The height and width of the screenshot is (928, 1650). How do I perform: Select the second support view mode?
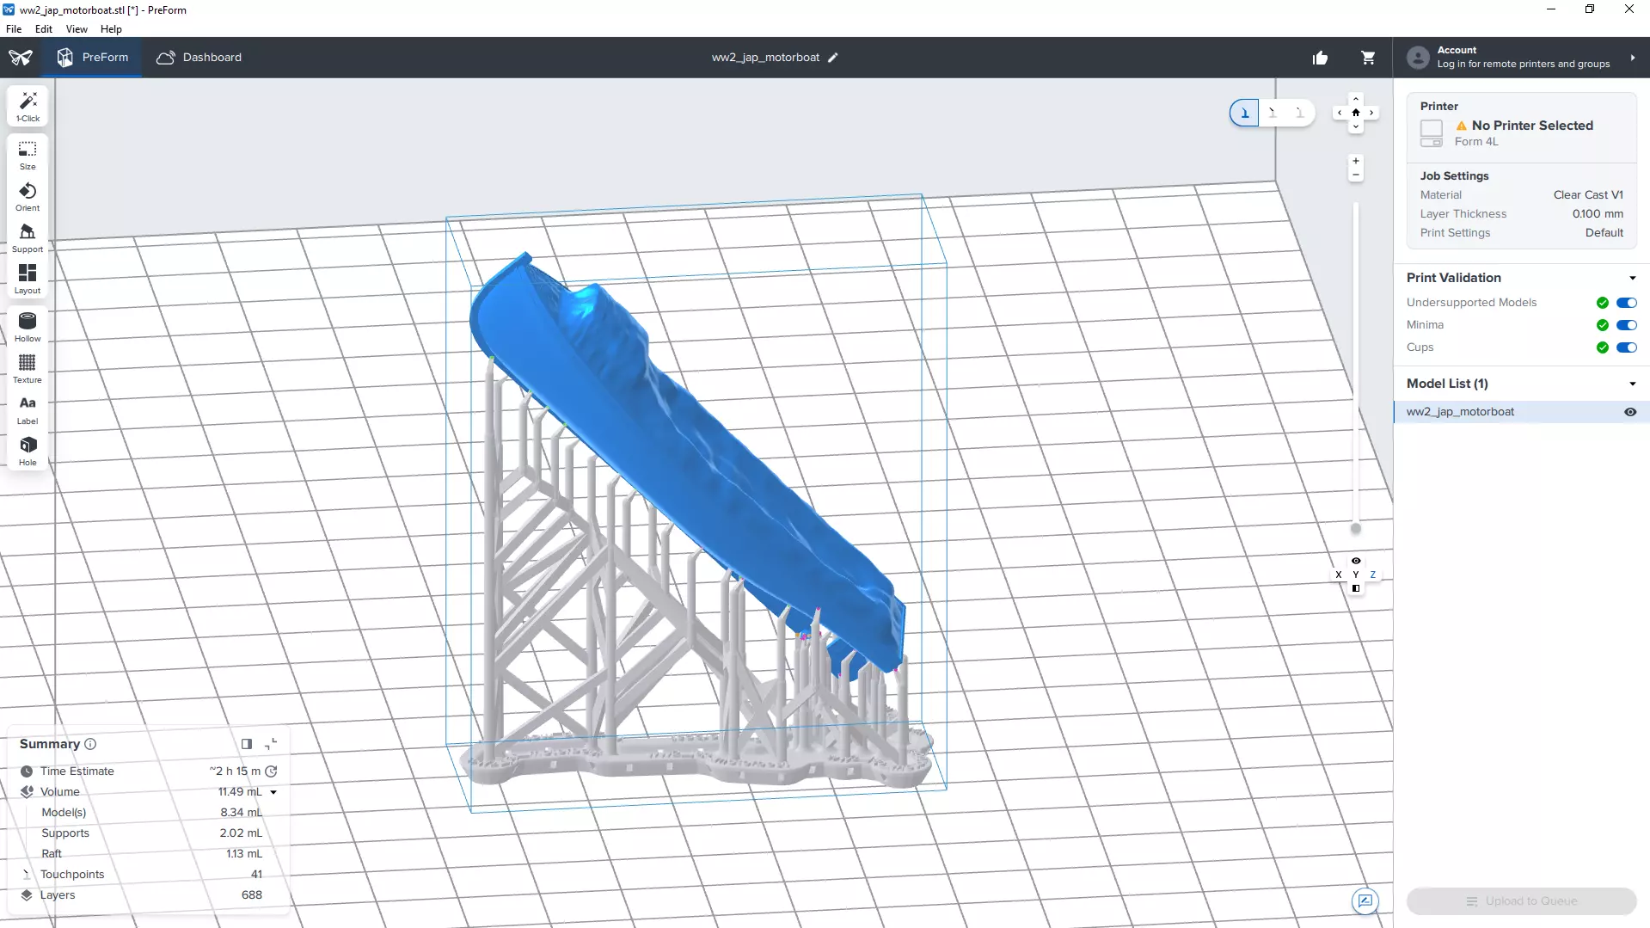(x=1273, y=113)
